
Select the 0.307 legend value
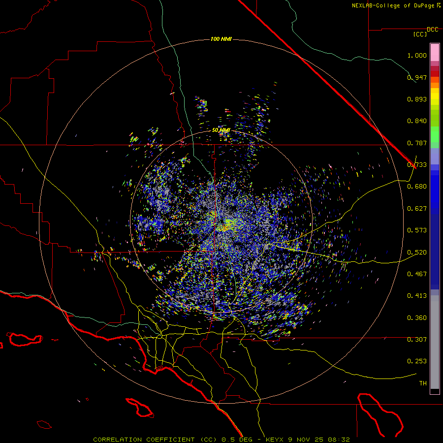(x=417, y=340)
